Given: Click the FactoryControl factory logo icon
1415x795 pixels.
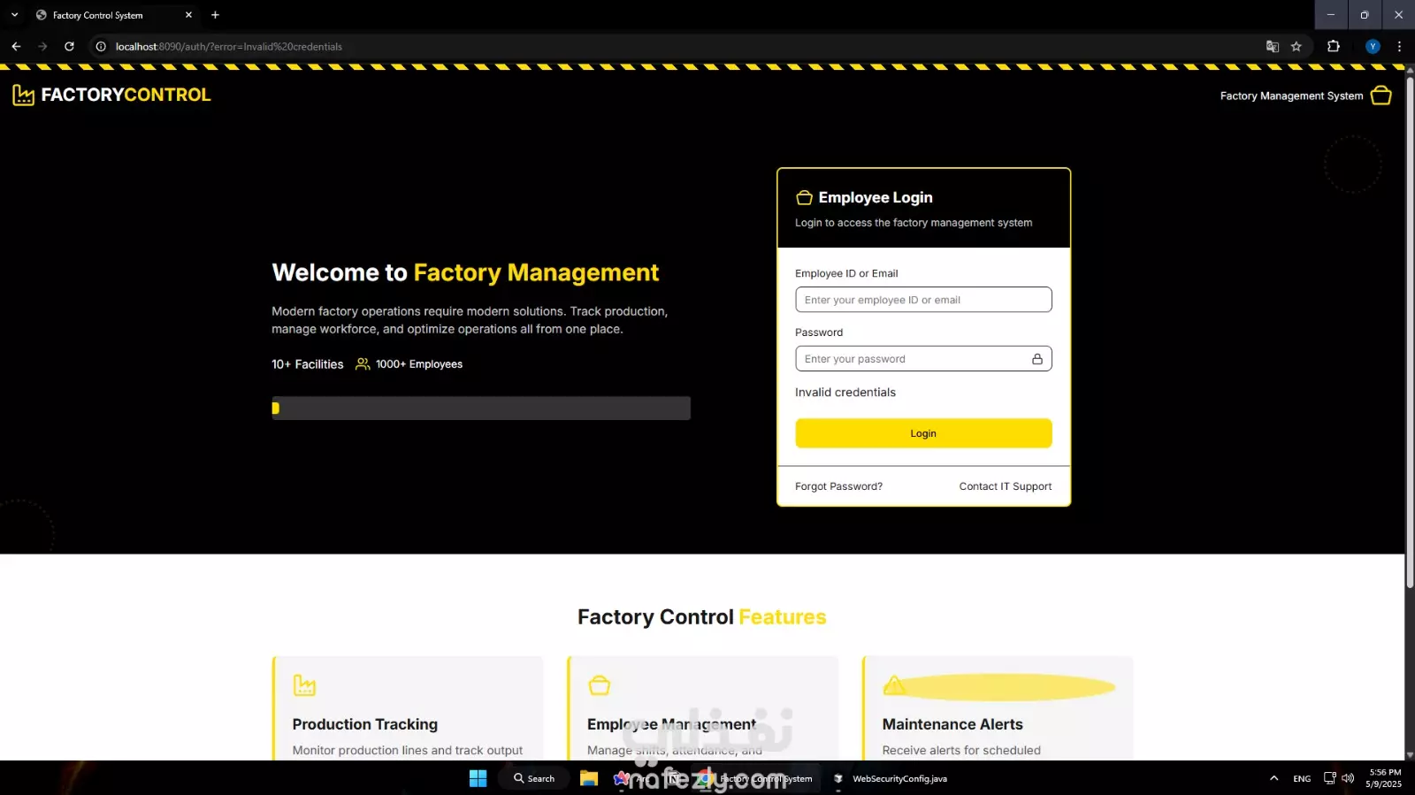Looking at the screenshot, I should 23,96.
